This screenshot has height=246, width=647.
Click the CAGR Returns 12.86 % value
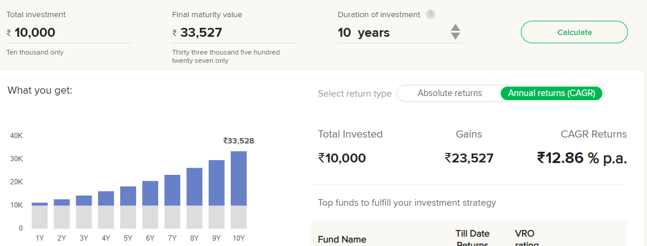tap(582, 158)
